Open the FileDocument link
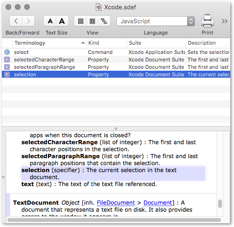The width and height of the screenshot is (234, 227). (116, 203)
